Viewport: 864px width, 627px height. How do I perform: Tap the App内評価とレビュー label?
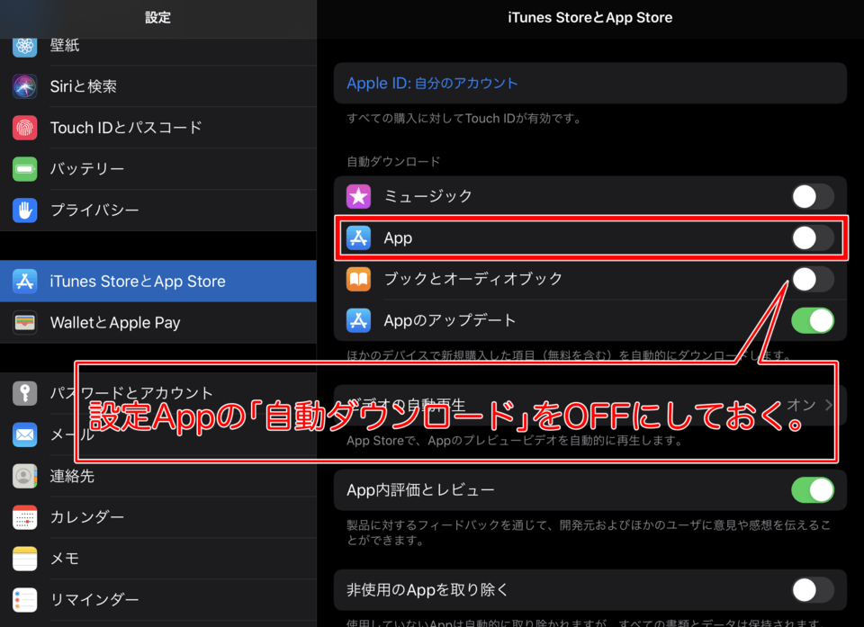[420, 489]
